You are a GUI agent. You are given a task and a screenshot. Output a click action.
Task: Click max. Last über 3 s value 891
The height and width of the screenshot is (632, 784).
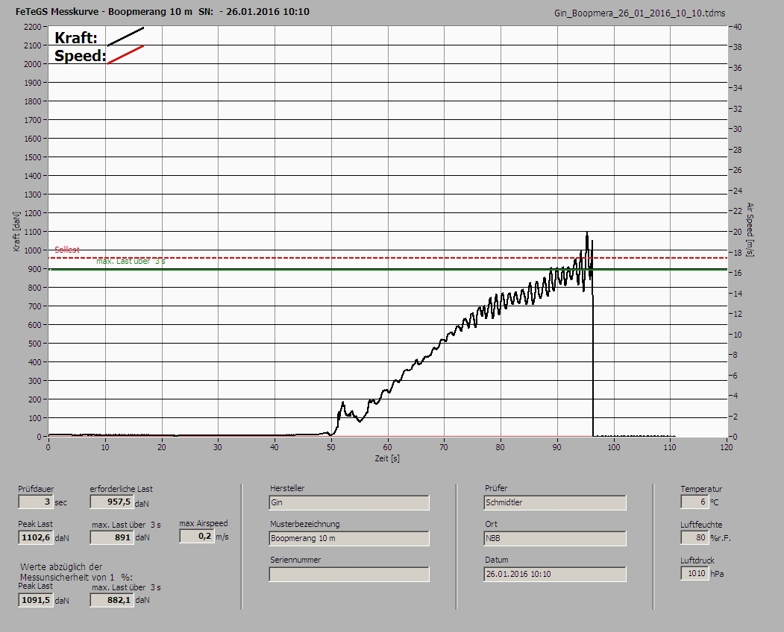pos(111,537)
